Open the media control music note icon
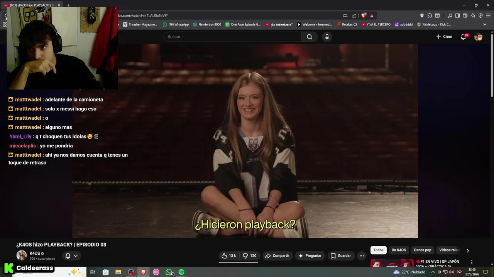This screenshot has height=277, width=494. point(450,15)
